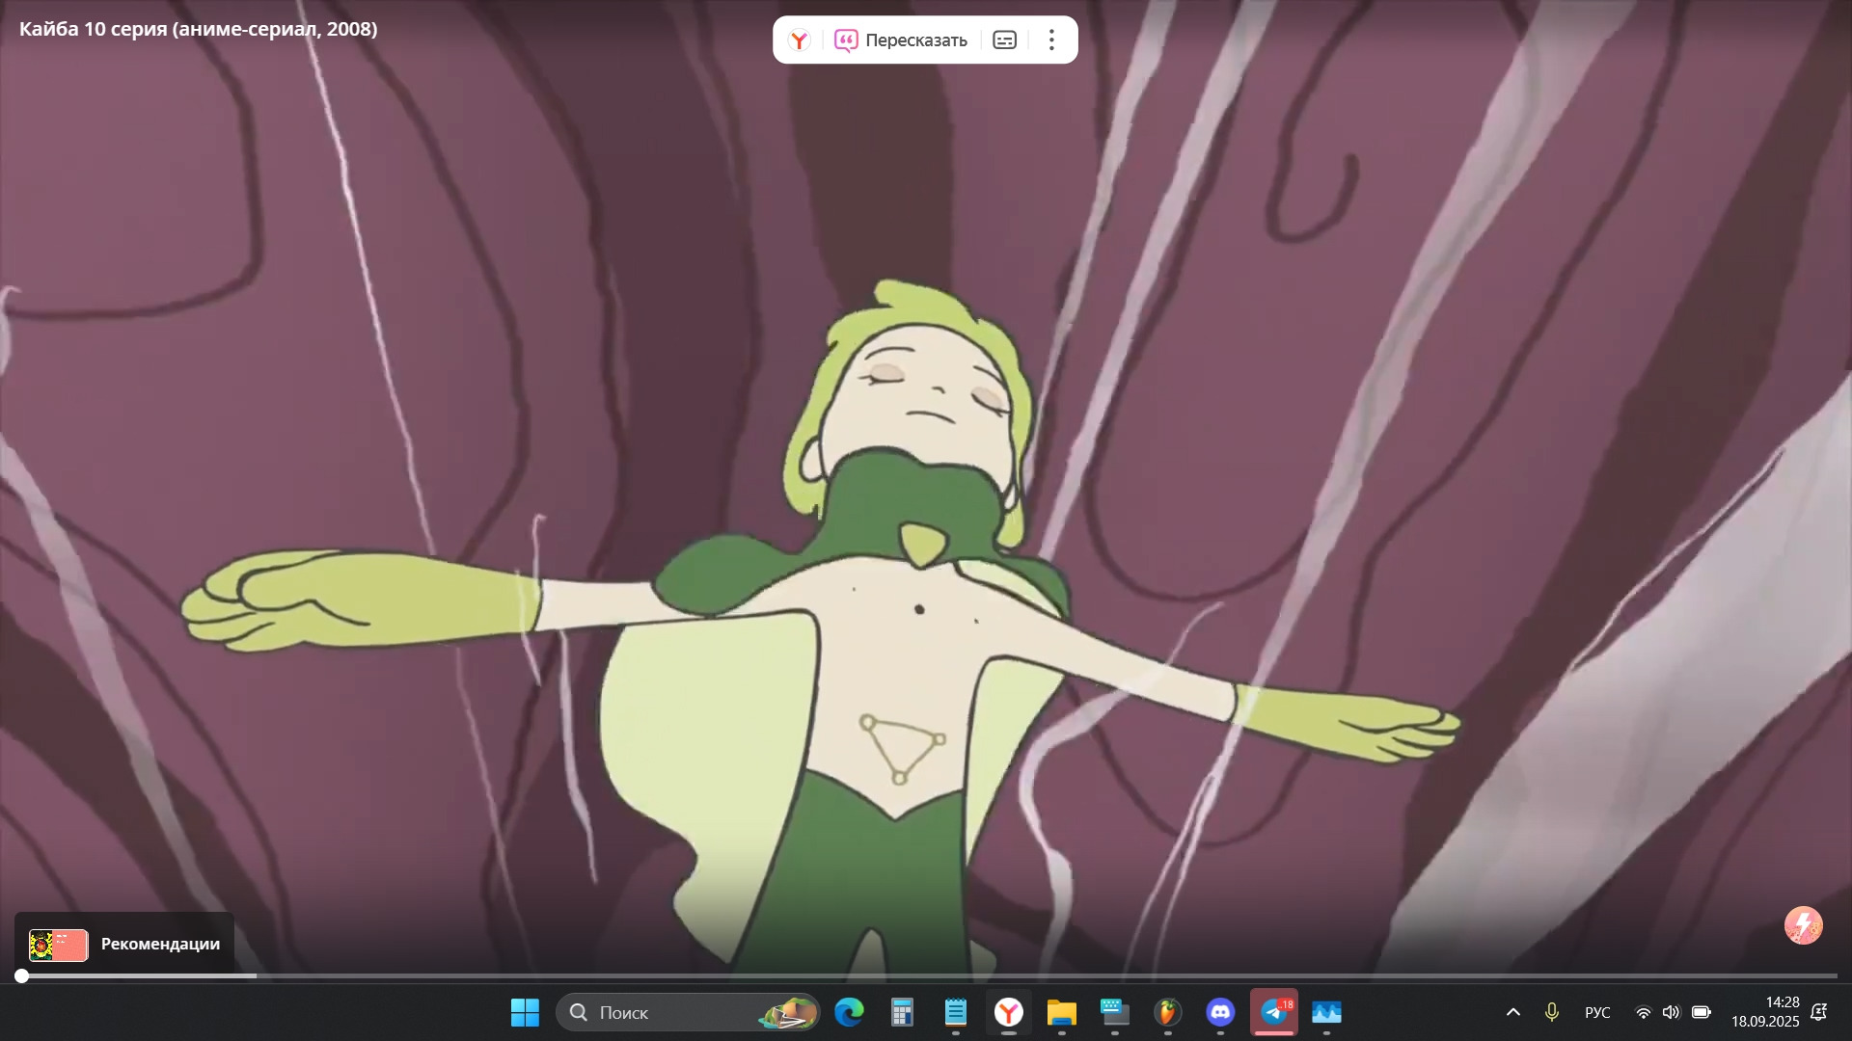Screen dimensions: 1852x1041
Task: Toggle the microphone tray icon
Action: point(1551,1013)
